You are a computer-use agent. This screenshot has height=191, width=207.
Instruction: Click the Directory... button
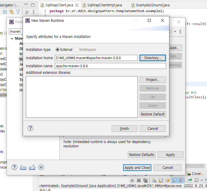click(153, 58)
